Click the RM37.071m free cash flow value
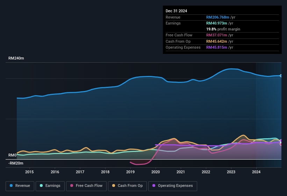The height and width of the screenshot is (196, 287). pos(216,35)
